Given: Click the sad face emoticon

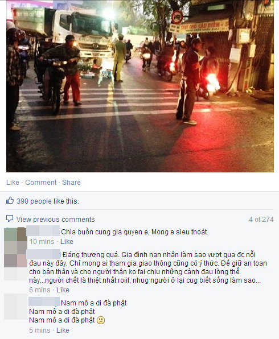Looking at the screenshot, I should tap(101, 320).
